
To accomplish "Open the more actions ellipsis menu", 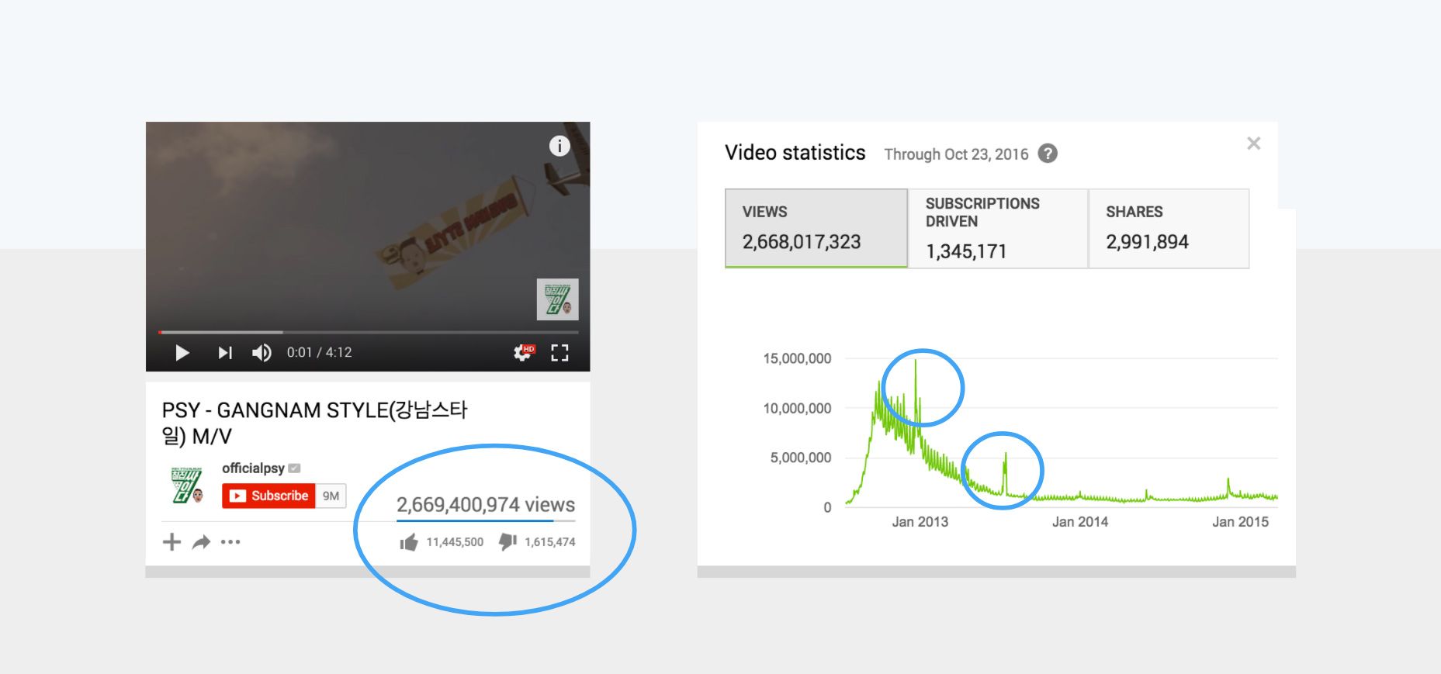I will tap(230, 542).
